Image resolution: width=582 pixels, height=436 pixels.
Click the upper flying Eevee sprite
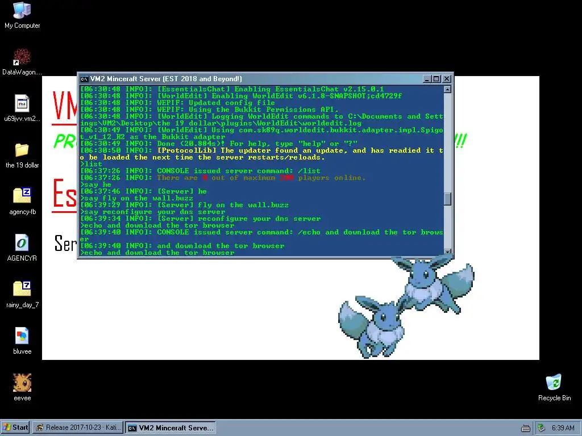[x=433, y=284]
